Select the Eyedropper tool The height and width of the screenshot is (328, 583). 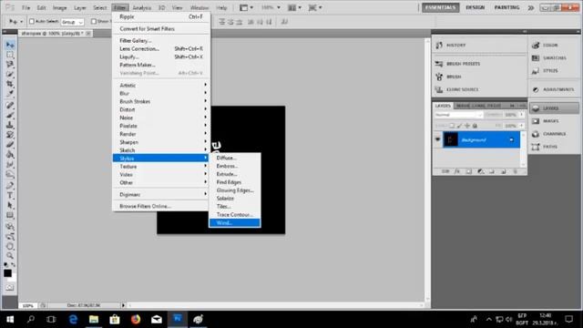pyautogui.click(x=10, y=94)
